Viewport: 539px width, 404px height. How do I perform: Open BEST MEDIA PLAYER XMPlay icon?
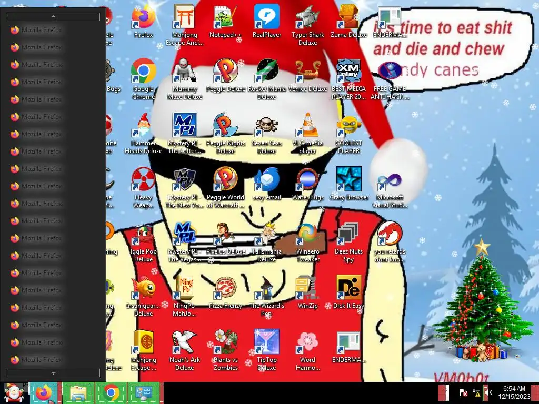(x=348, y=79)
